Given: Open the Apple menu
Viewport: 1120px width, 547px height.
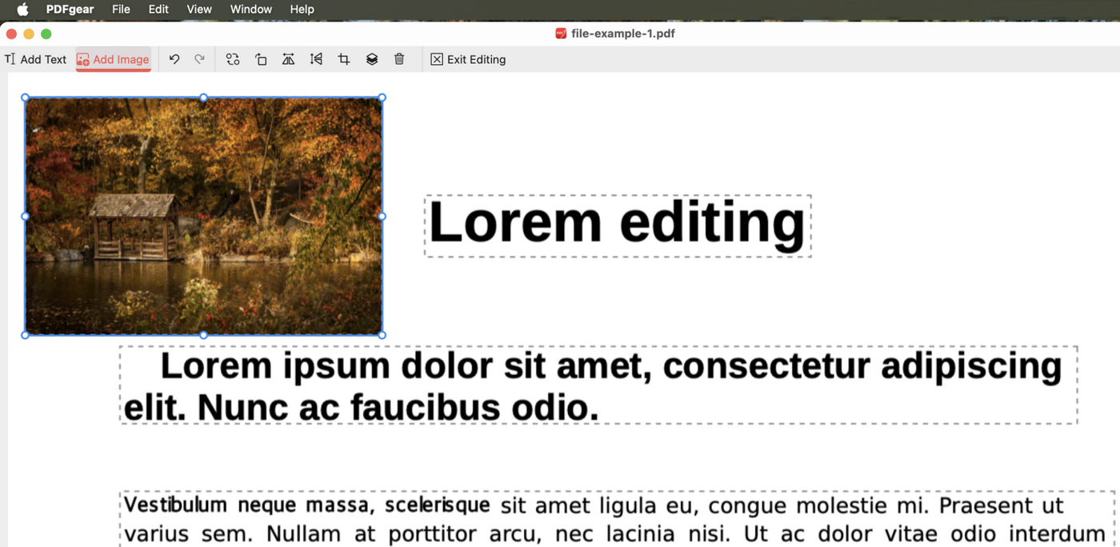Looking at the screenshot, I should (22, 10).
